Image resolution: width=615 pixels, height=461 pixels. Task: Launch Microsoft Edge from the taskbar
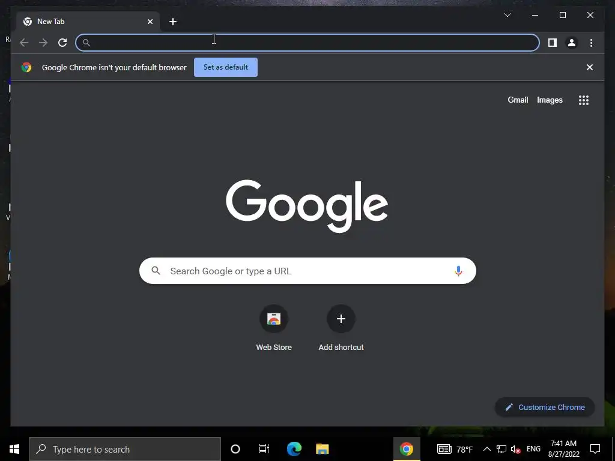pos(294,449)
